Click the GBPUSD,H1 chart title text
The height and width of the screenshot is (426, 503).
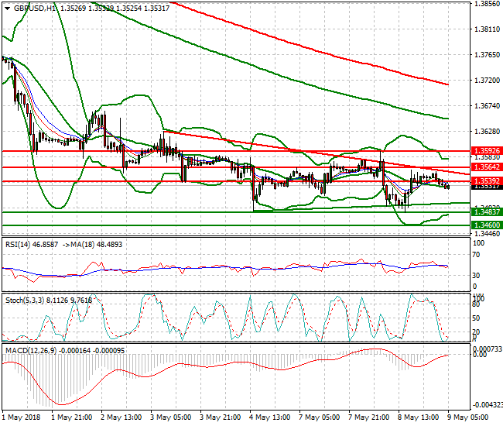click(x=35, y=9)
